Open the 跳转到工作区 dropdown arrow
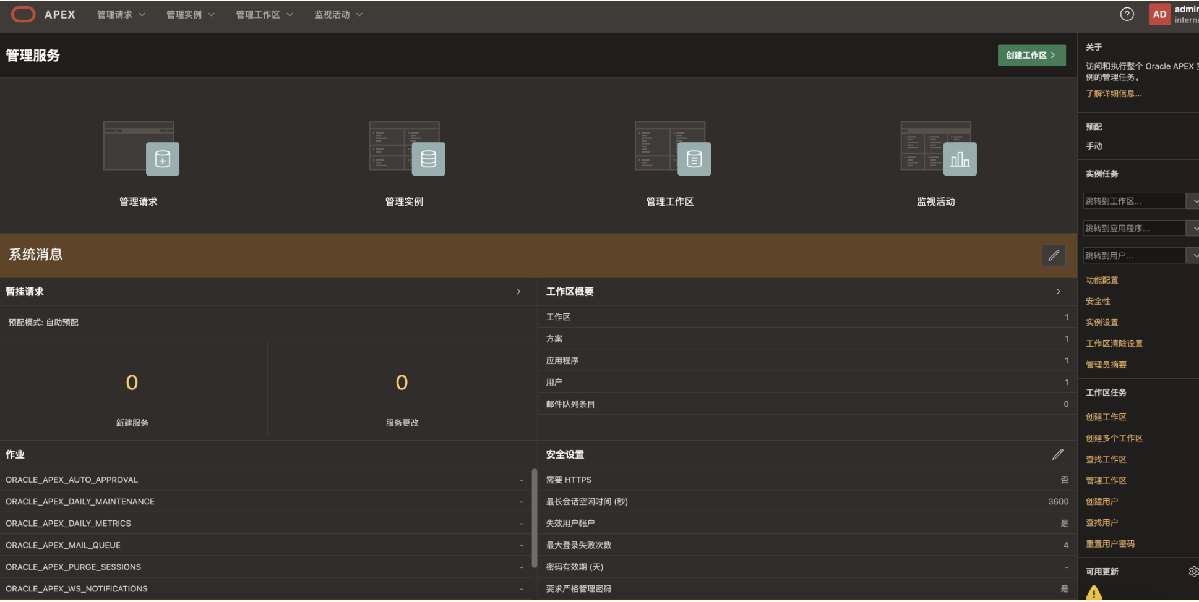The image size is (1199, 602). [x=1193, y=201]
